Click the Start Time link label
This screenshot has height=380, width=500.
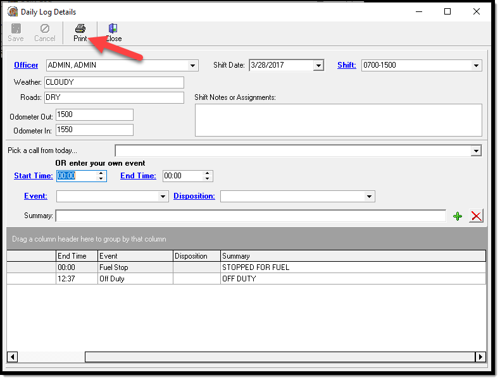tap(33, 176)
